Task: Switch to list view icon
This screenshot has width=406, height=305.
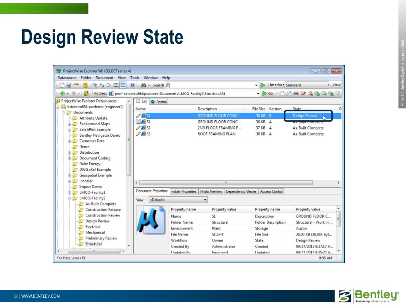Action: point(116,85)
